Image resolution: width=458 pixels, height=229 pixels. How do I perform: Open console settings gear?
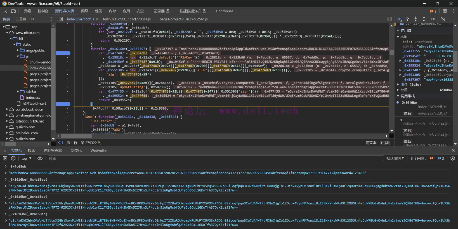click(x=453, y=158)
